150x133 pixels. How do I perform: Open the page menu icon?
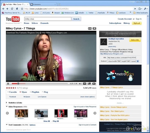point(140,9)
